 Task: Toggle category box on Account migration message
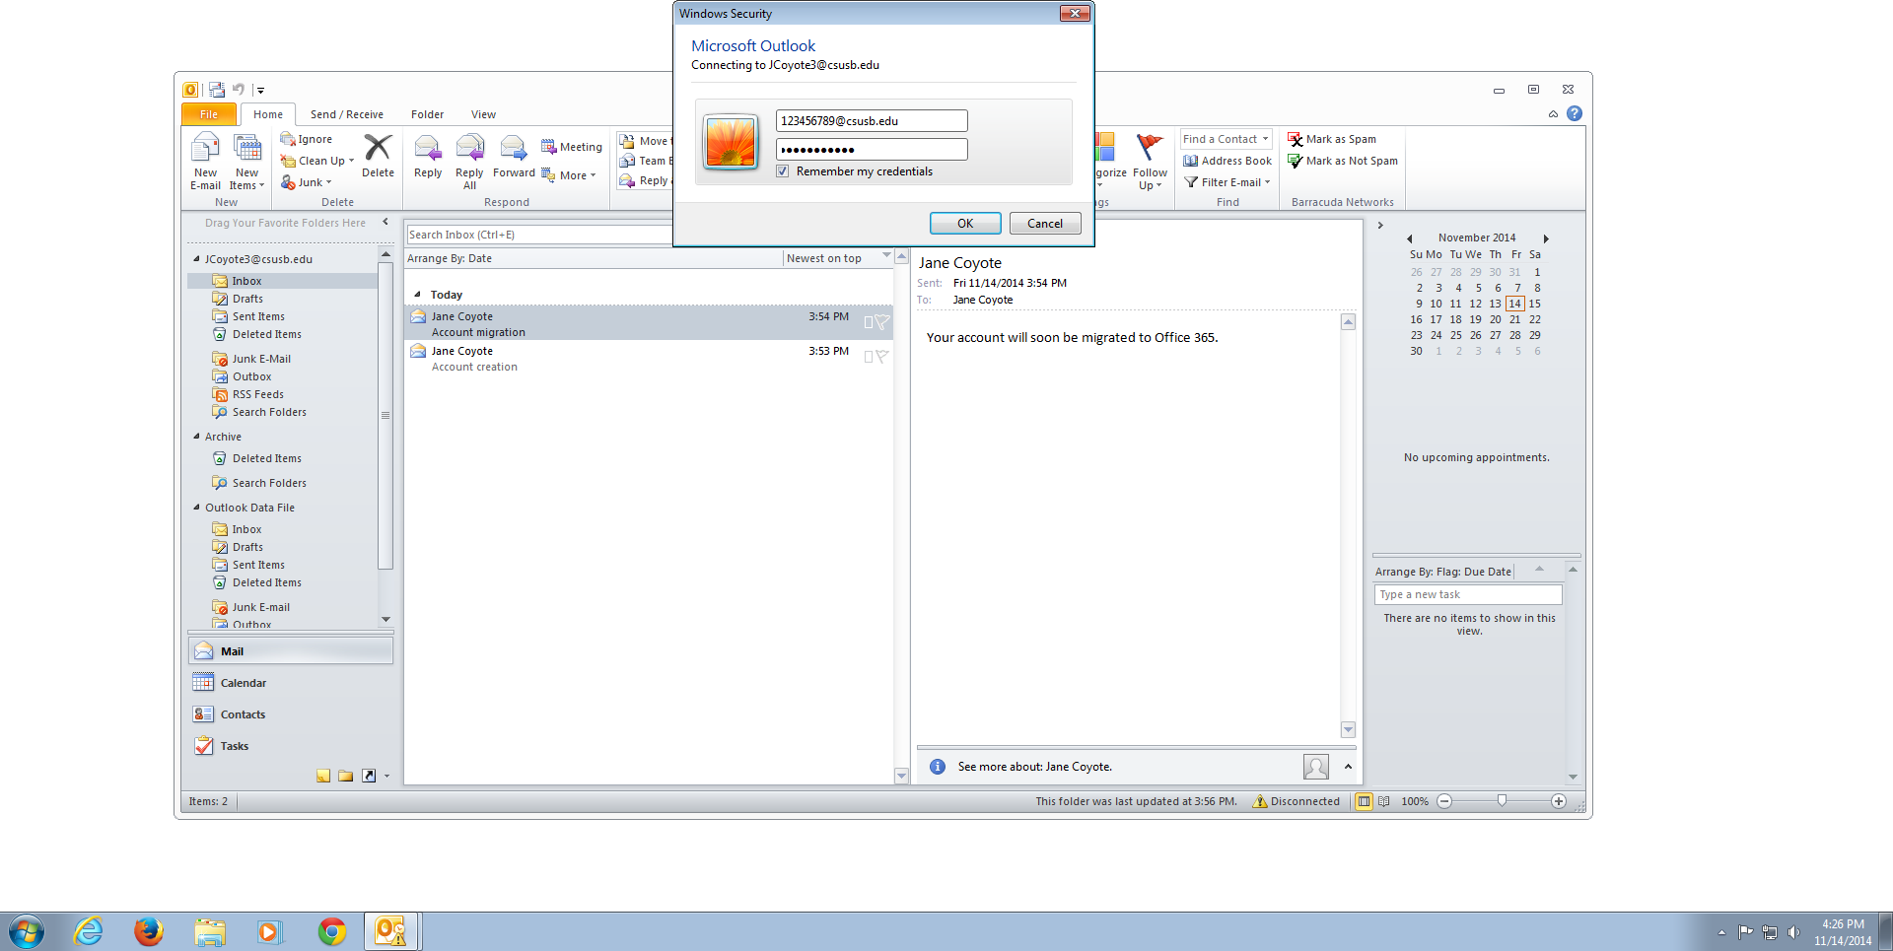tap(869, 322)
